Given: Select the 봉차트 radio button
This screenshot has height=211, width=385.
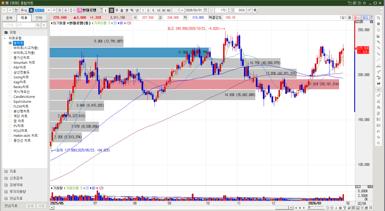Looking at the screenshot, I should (x=10, y=43).
